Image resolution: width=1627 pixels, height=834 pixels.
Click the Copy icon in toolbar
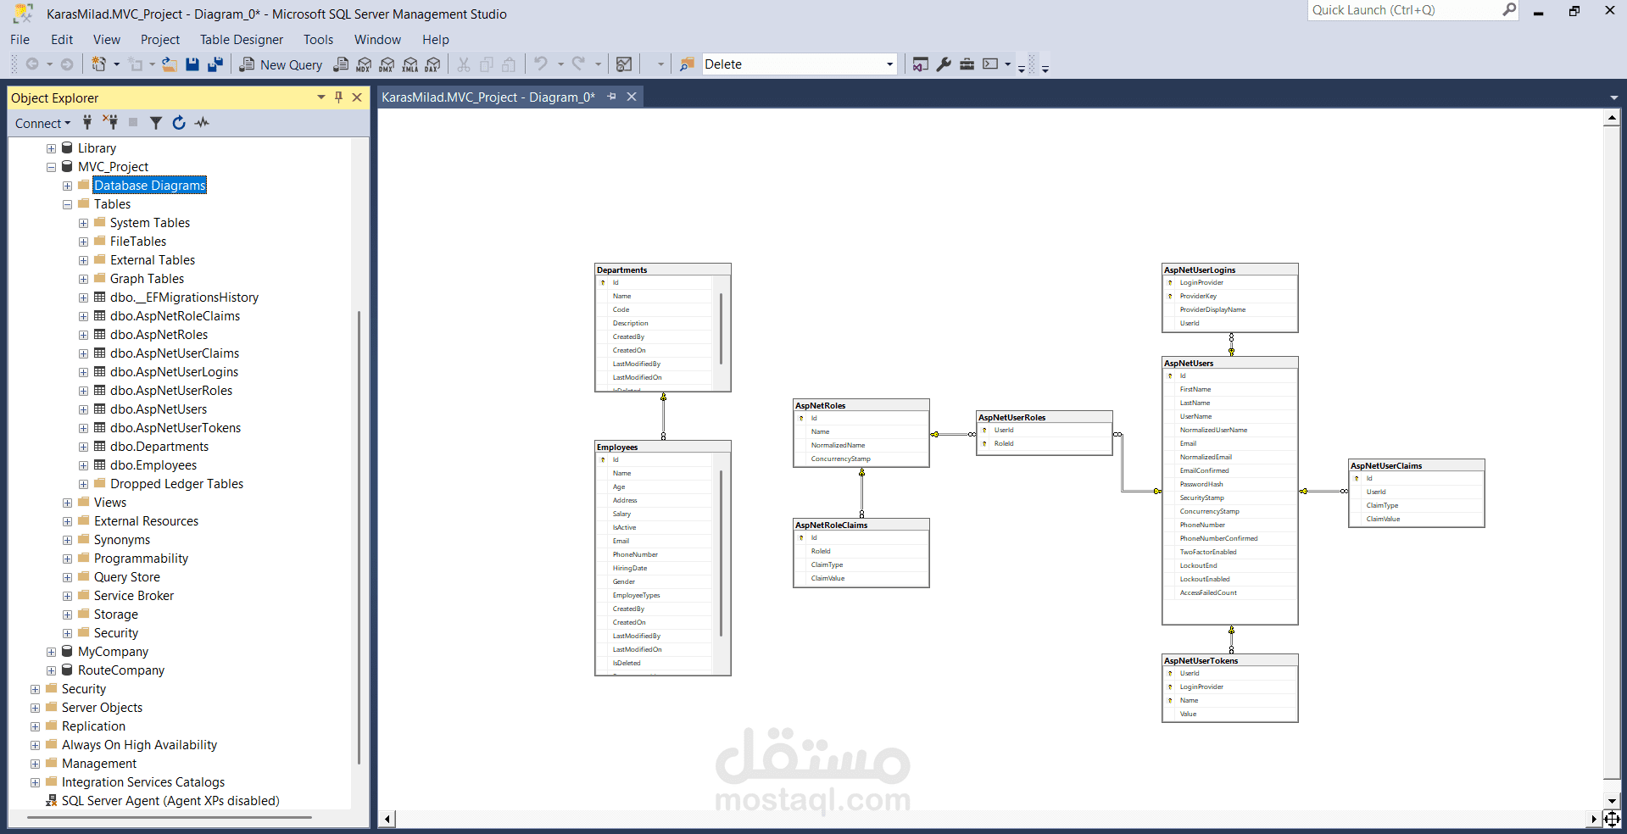point(487,64)
